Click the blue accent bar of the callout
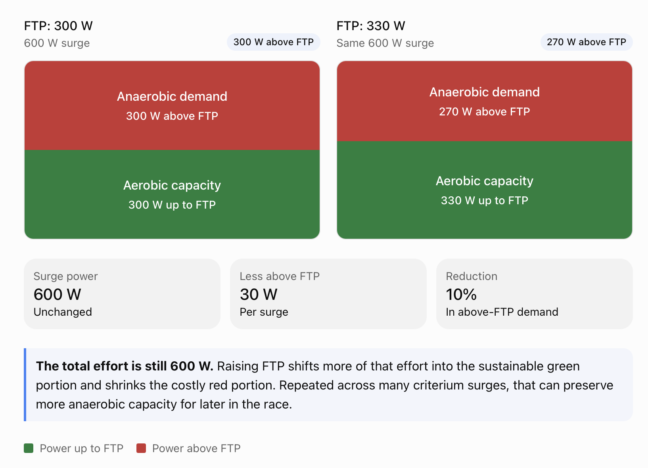 (25, 385)
